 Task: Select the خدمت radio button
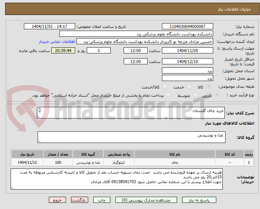point(189,86)
